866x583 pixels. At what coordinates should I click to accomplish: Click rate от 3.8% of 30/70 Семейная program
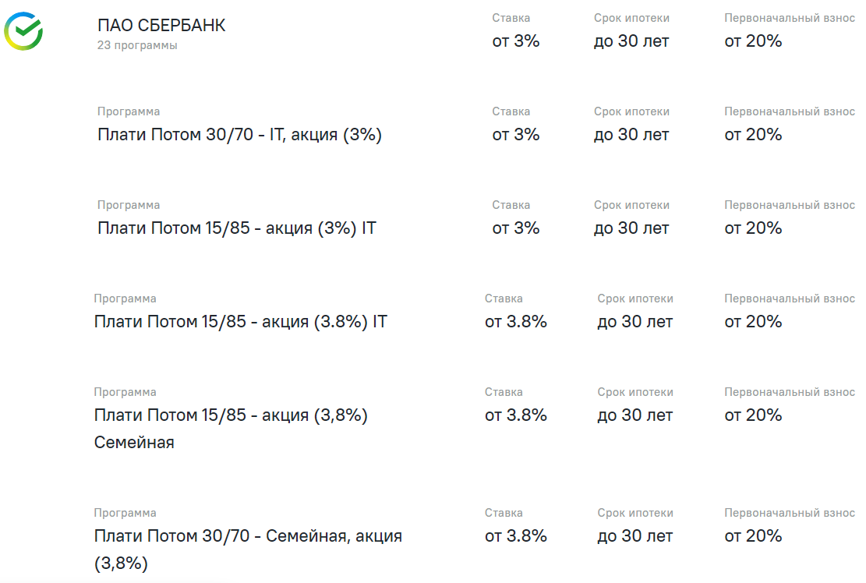(515, 536)
